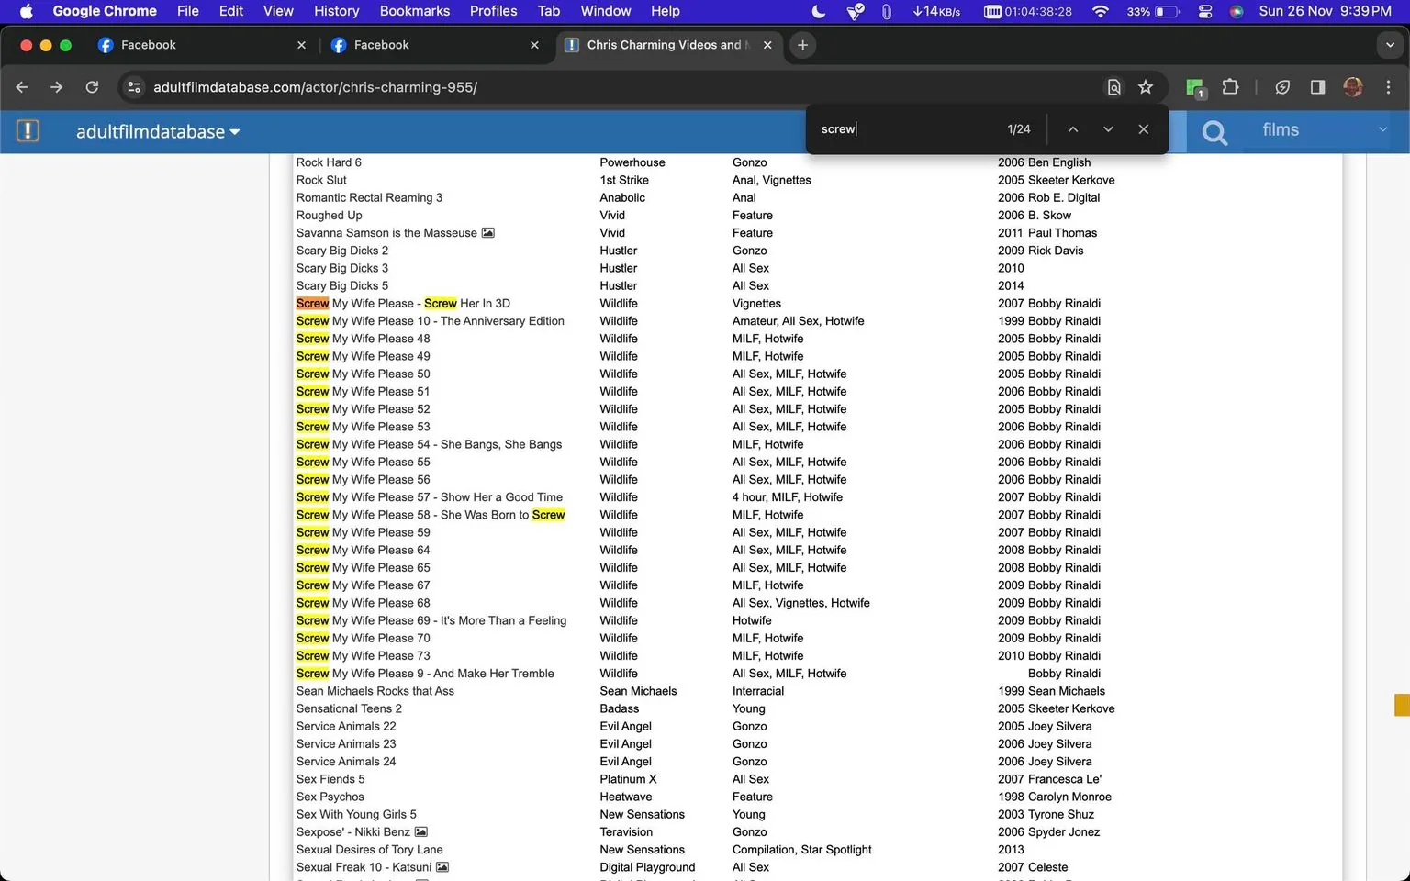Open the Savanna Samson is the Masseuse link

[386, 232]
